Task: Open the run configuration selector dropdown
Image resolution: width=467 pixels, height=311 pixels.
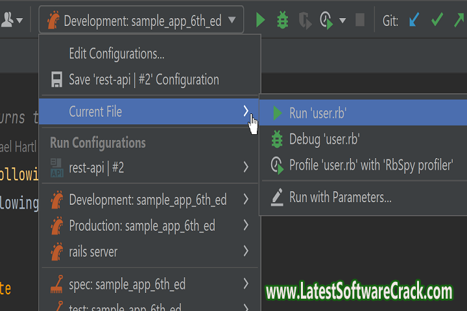Action: (141, 21)
